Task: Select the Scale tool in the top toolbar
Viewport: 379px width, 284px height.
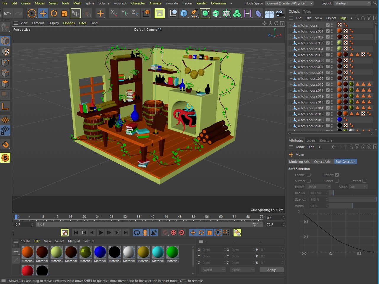Action: coord(64,13)
